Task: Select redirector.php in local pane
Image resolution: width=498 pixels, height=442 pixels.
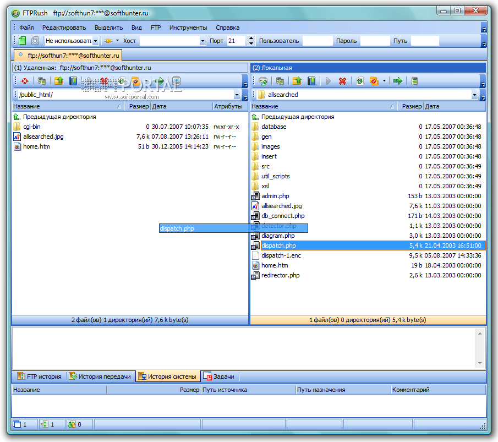Action: [x=281, y=275]
